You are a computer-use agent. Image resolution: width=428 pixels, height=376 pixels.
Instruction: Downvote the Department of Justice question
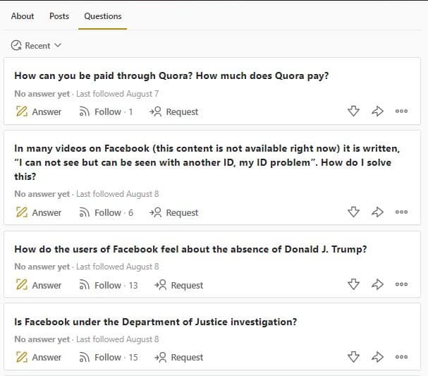(x=353, y=357)
